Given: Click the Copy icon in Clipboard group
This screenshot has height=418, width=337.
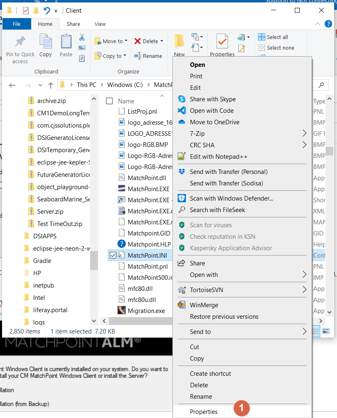Looking at the screenshot, I should click(x=45, y=41).
